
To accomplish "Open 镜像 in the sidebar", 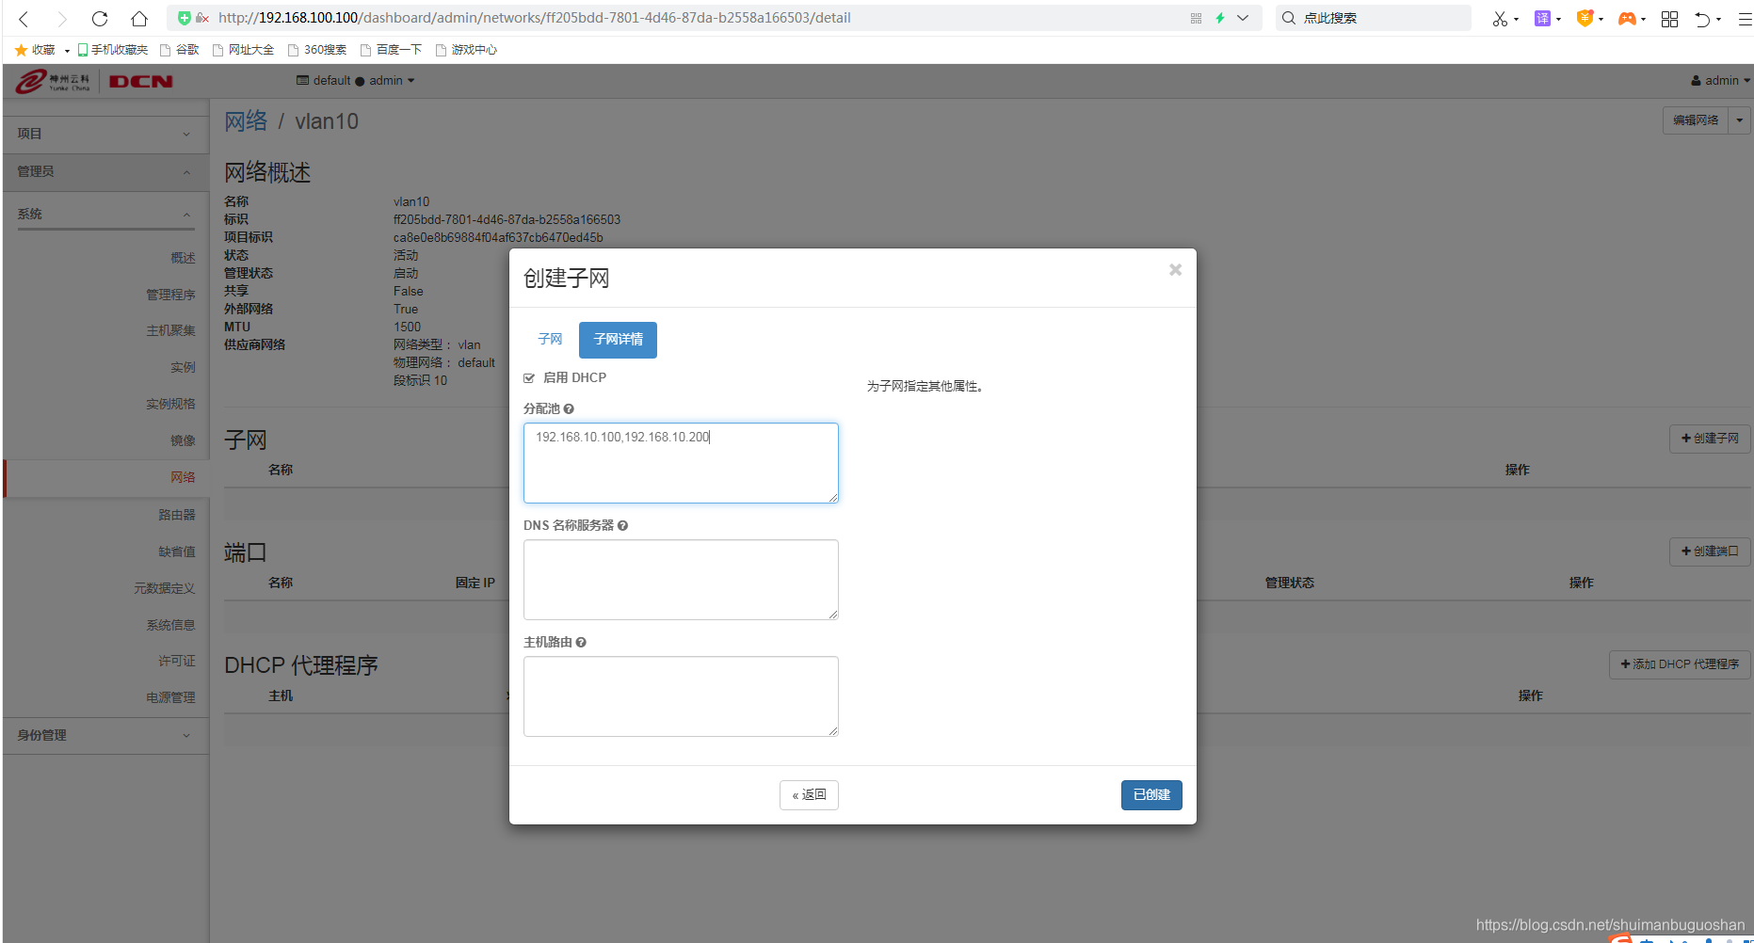I will (183, 440).
